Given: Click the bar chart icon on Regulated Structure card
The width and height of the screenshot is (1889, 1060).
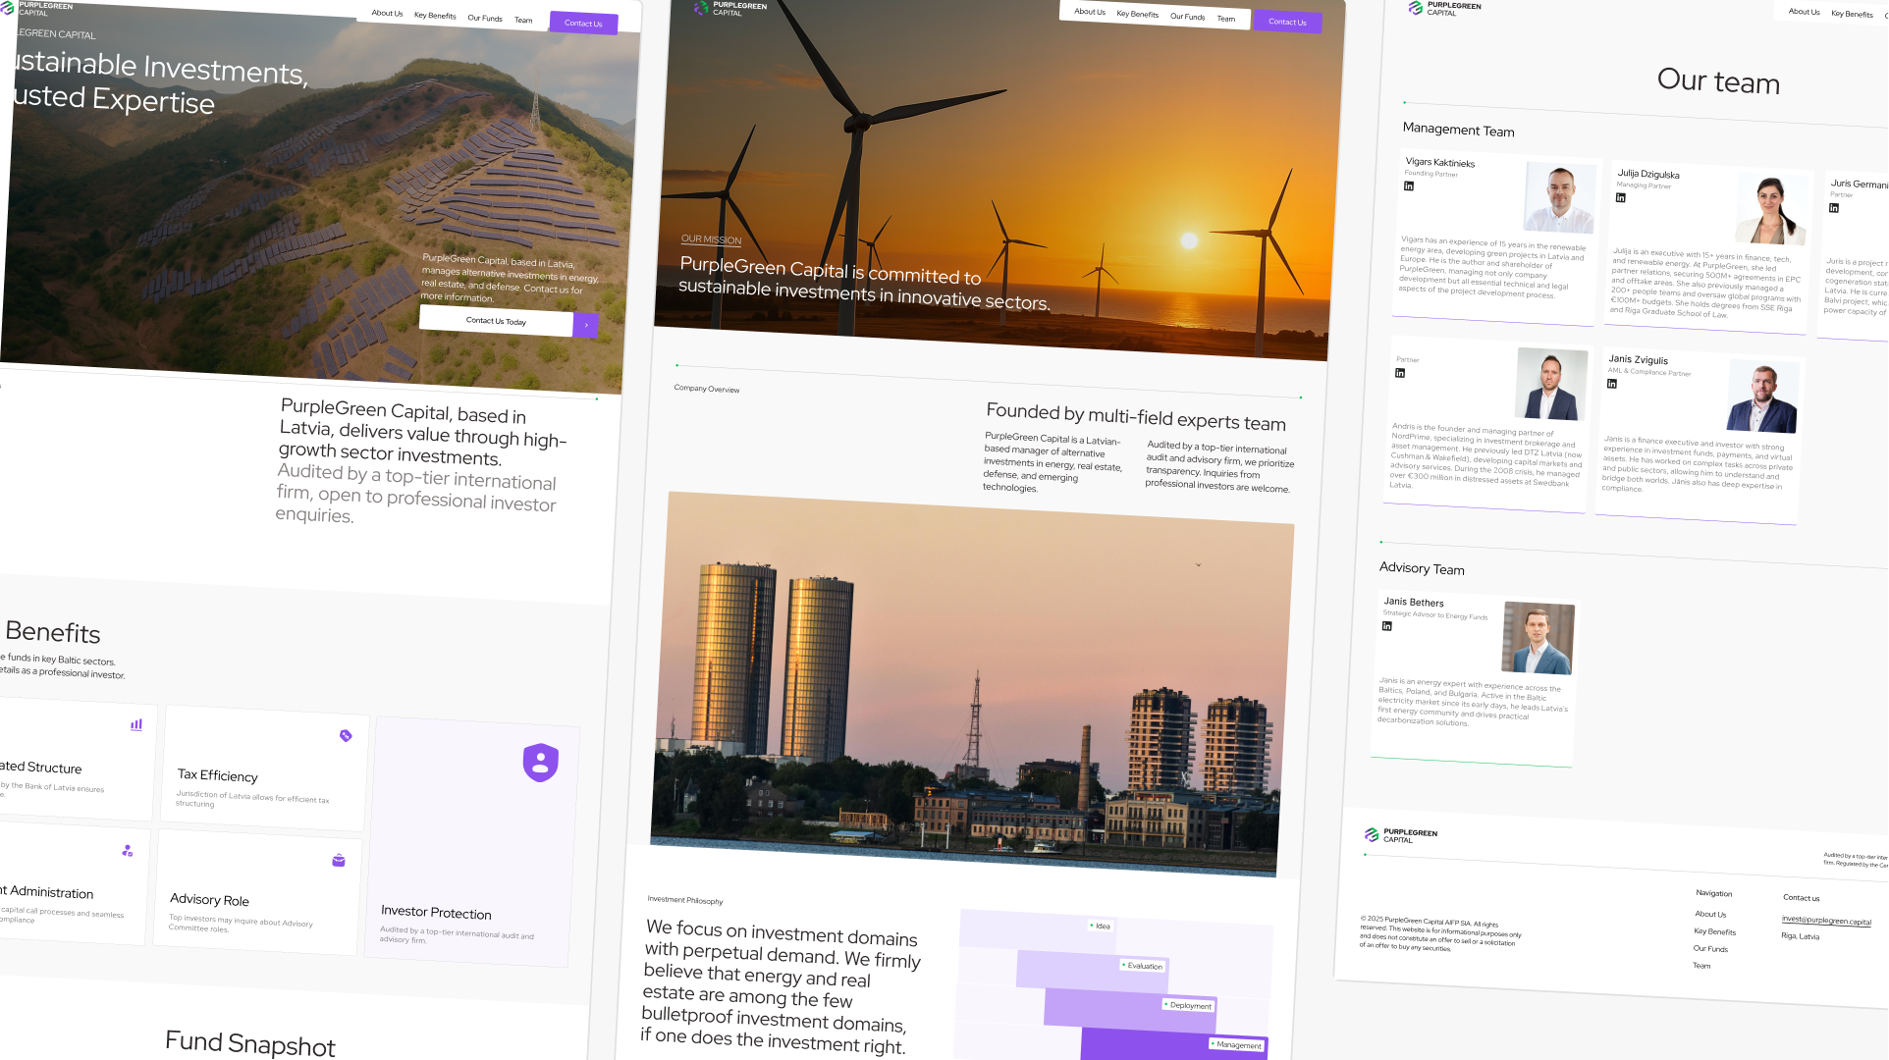Looking at the screenshot, I should (x=136, y=724).
